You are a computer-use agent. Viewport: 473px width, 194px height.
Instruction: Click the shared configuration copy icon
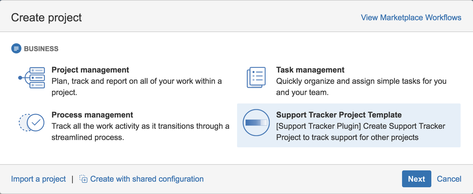[x=83, y=179]
